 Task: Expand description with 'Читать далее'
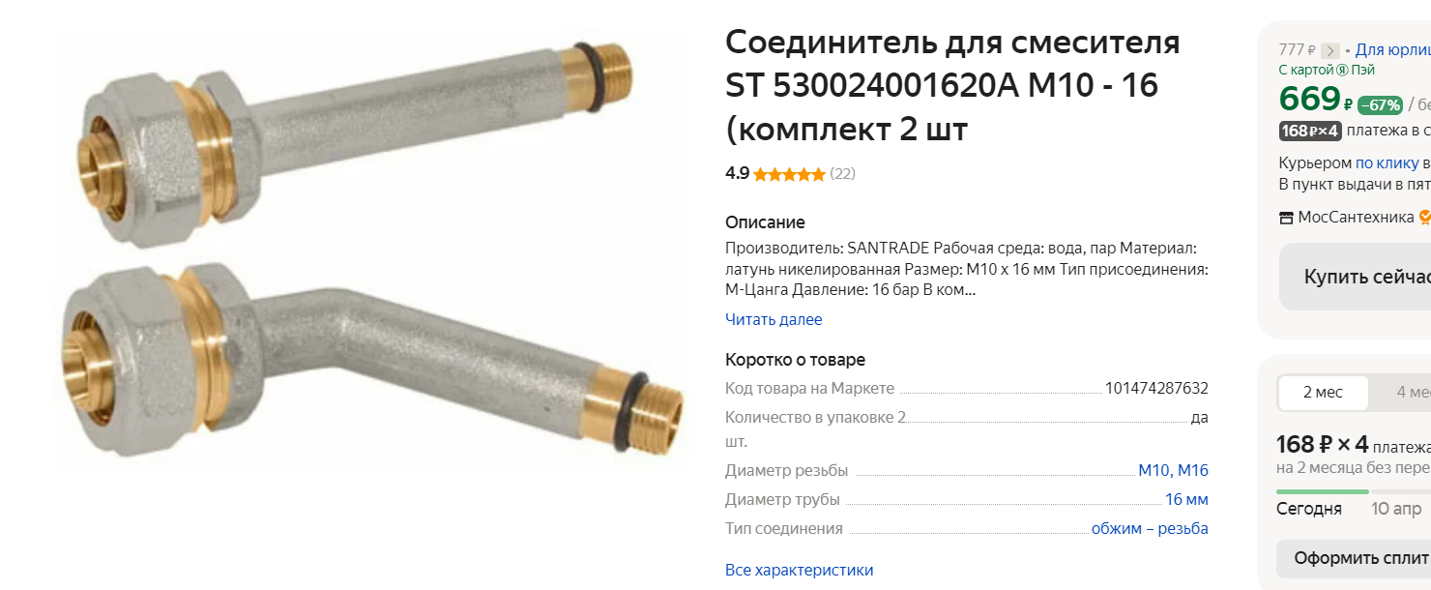coord(774,319)
